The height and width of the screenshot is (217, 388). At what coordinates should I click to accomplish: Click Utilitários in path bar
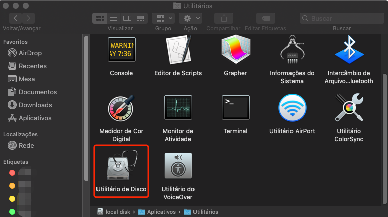point(201,212)
